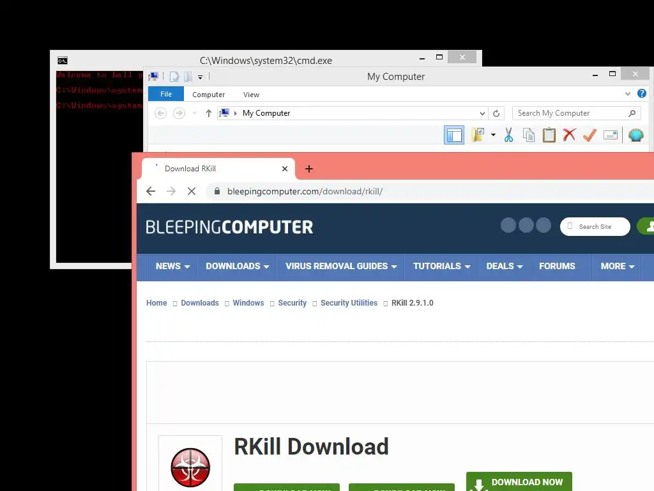Click New Folder icon in My Computer quick access toolbar
Screen dimensions: 654x491
click(x=188, y=77)
